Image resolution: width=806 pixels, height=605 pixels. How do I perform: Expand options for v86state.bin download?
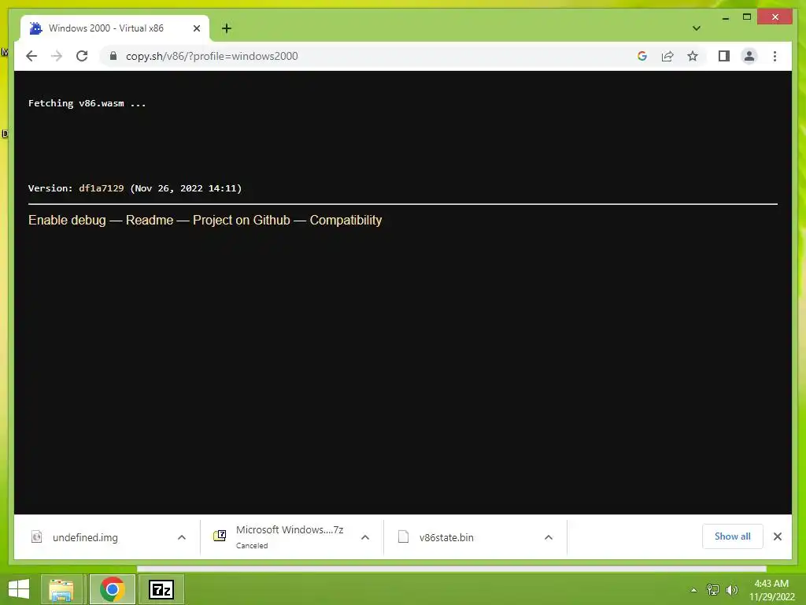point(549,537)
